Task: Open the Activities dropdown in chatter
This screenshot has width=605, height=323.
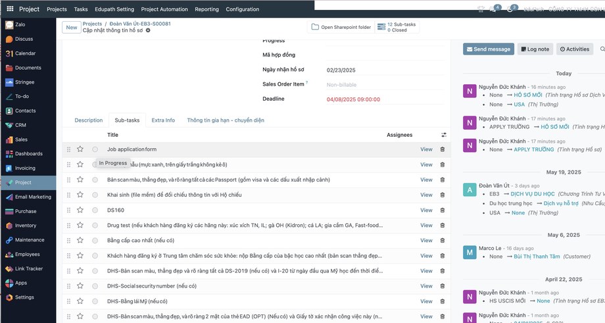Action: pyautogui.click(x=575, y=49)
